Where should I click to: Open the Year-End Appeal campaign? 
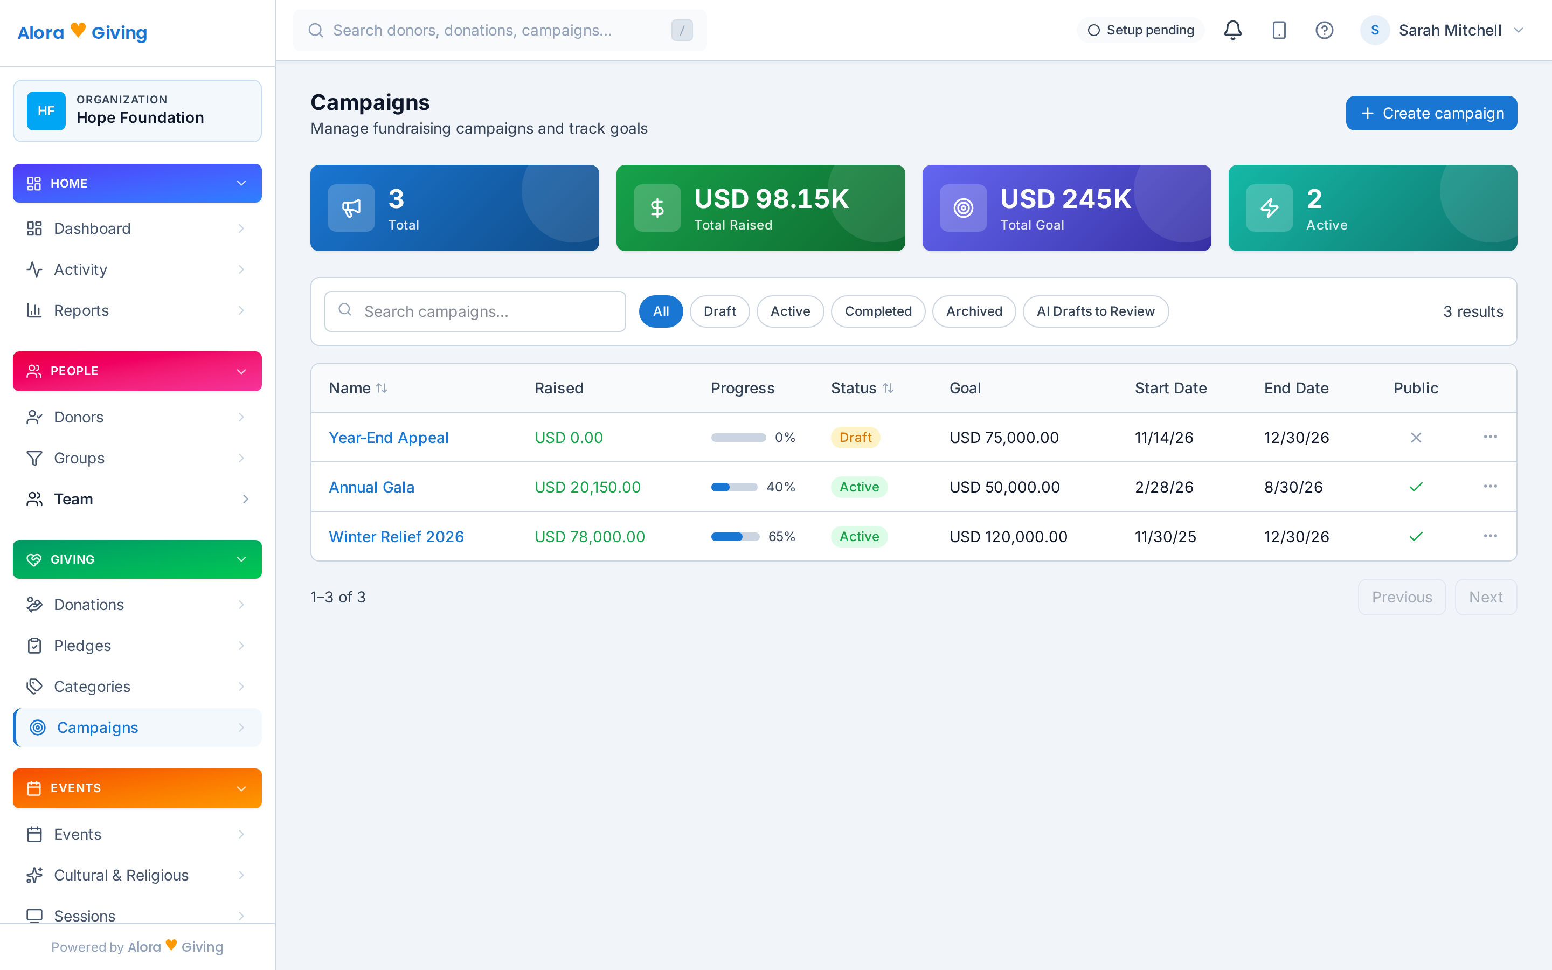389,438
